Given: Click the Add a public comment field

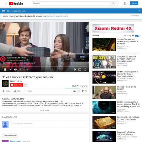Looking at the screenshot, I should tap(49, 124).
